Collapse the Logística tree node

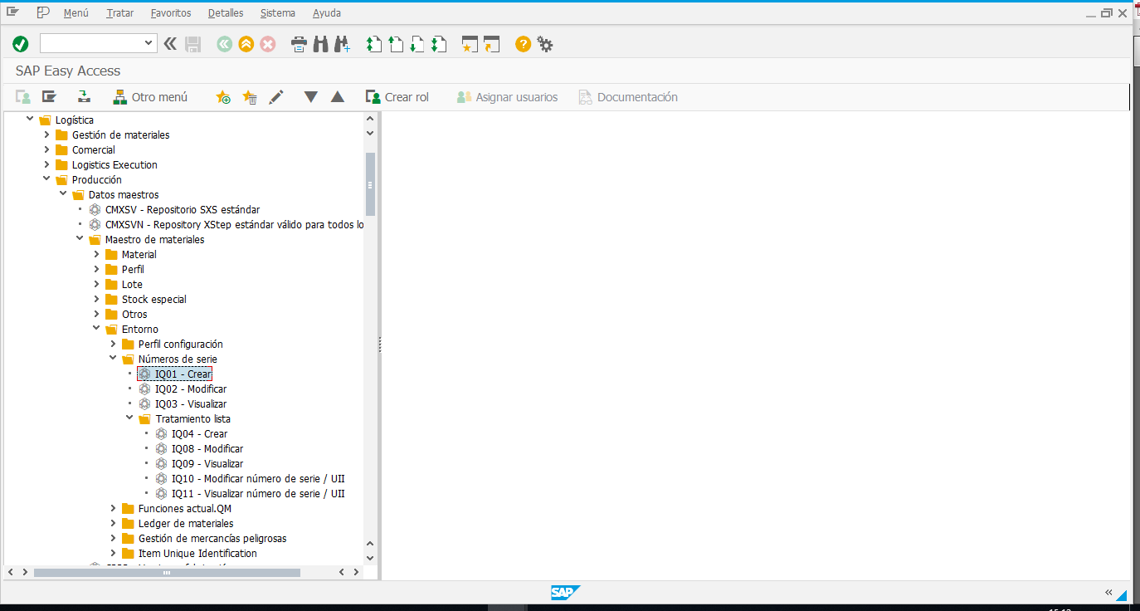point(31,120)
